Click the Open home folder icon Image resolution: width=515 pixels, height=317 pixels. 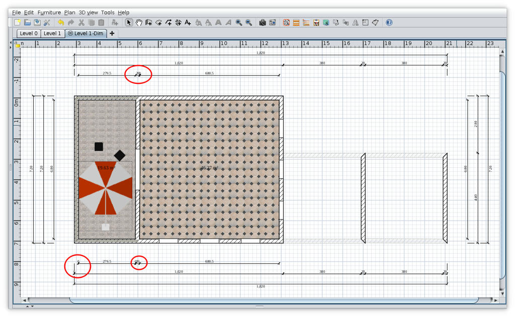(27, 23)
